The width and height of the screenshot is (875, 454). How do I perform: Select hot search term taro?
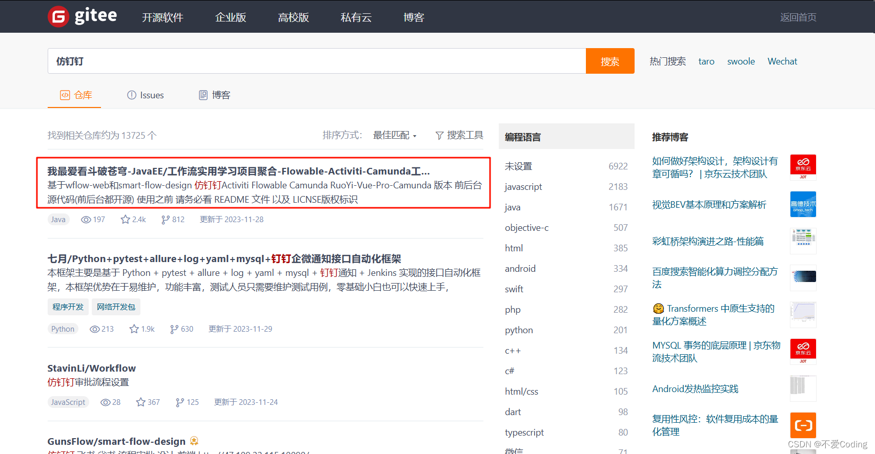click(706, 61)
